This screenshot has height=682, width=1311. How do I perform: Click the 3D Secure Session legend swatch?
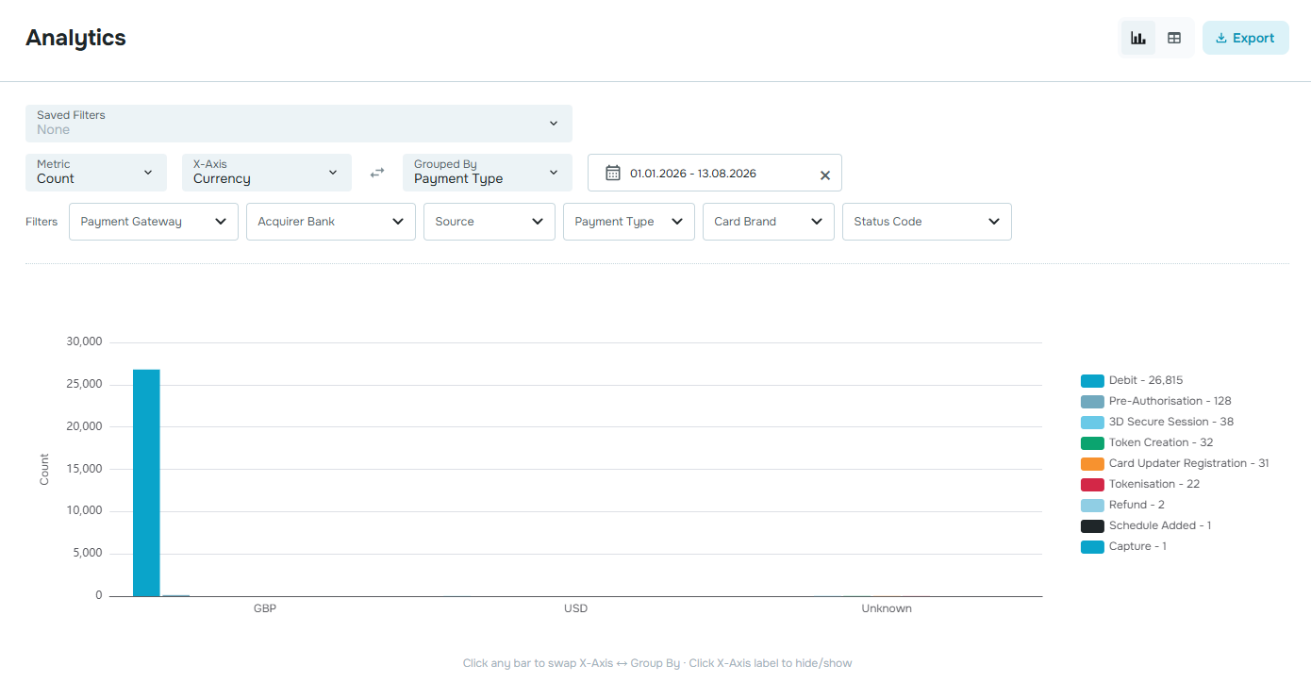(1092, 423)
